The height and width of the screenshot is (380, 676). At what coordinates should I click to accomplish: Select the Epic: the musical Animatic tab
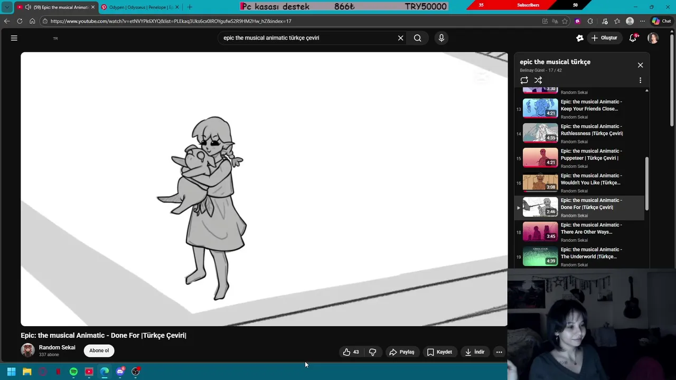coord(57,7)
